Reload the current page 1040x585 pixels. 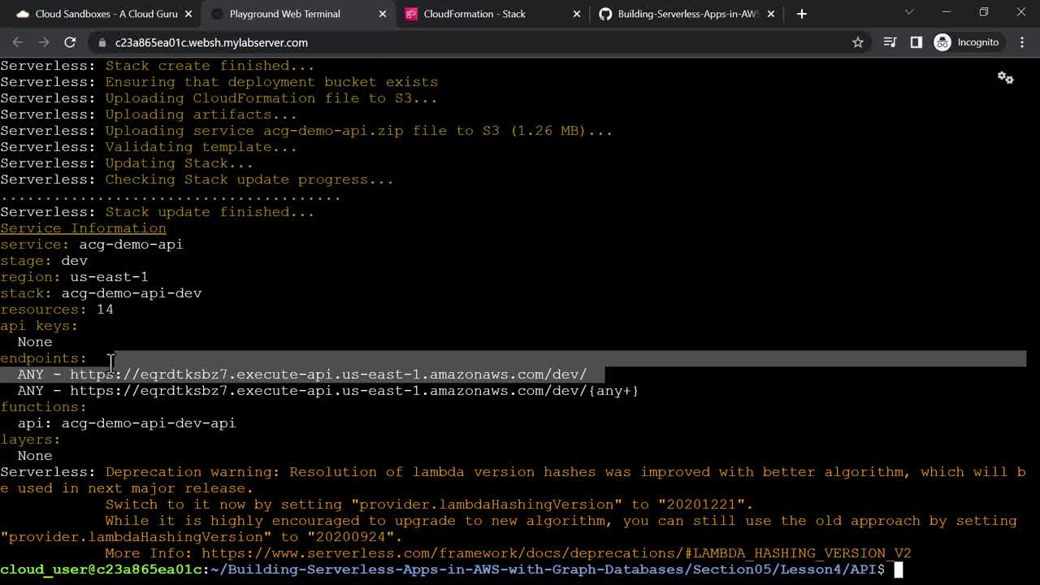[x=70, y=42]
